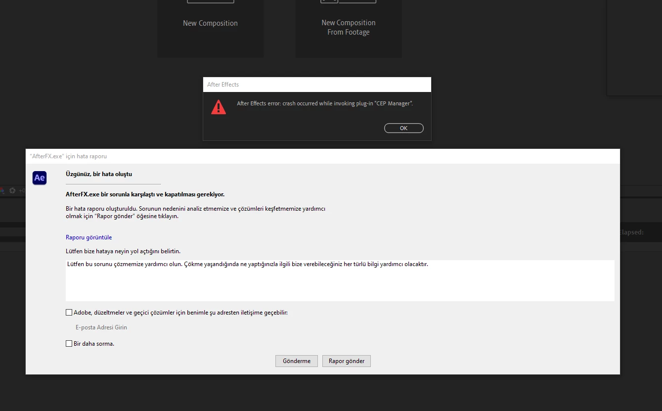
Task: Click 'Lütfen bize hataya neyin yol açtığını belirtin' label
Action: [123, 251]
